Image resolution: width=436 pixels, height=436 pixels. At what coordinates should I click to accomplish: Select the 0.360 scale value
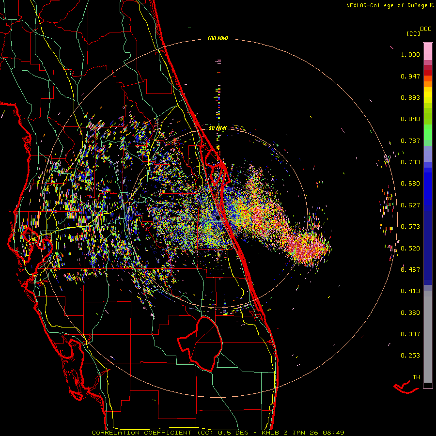(410, 313)
